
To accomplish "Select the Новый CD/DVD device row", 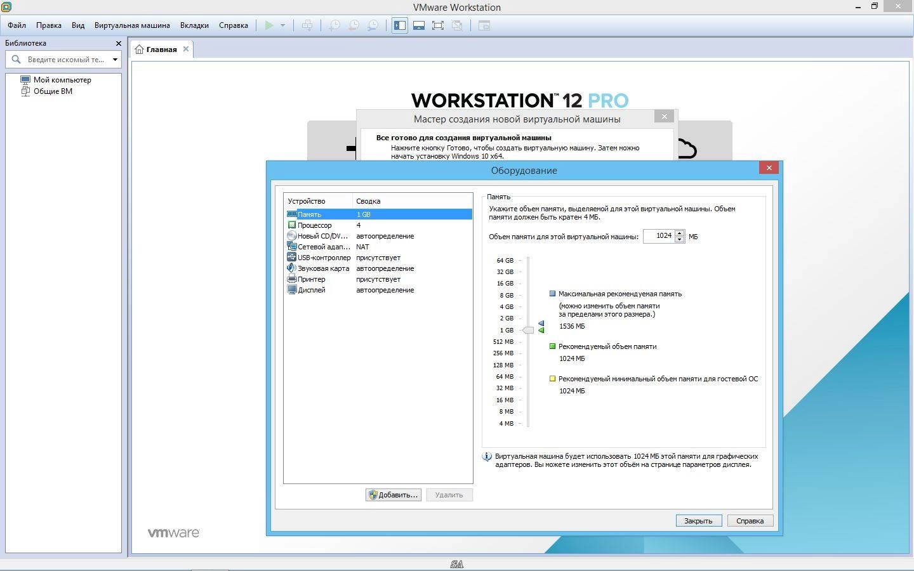I will click(x=378, y=236).
